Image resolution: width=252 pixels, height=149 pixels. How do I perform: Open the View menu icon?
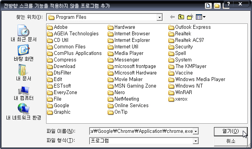201,17
